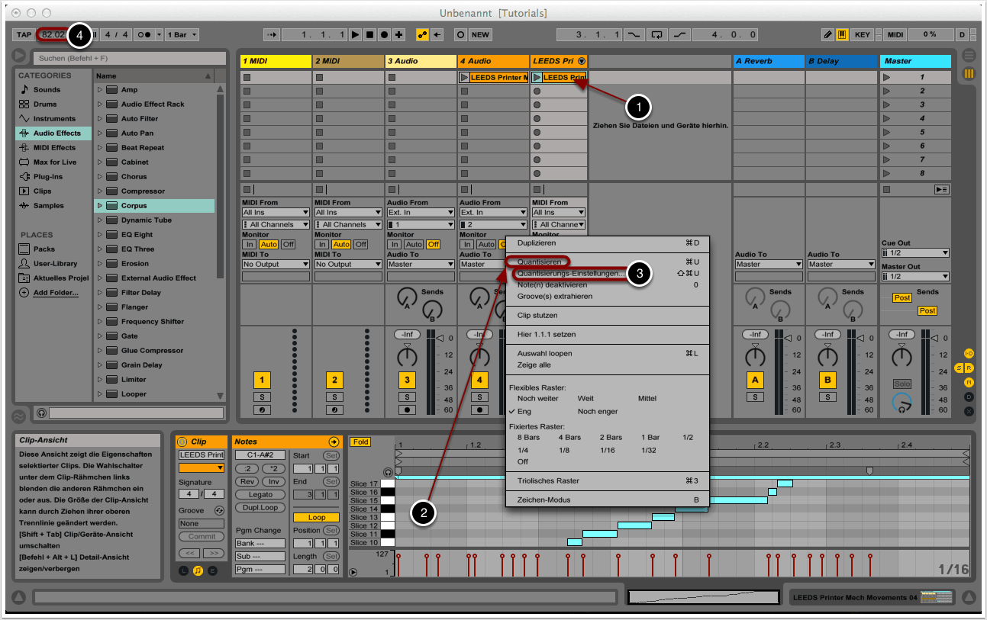Click the browser search field
The image size is (987, 620).
click(128, 58)
